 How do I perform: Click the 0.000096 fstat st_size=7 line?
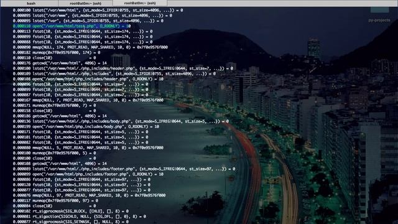click(x=80, y=85)
